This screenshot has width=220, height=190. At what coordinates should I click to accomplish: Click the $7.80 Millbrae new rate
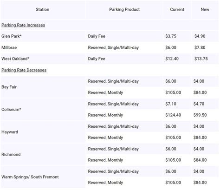(x=200, y=47)
